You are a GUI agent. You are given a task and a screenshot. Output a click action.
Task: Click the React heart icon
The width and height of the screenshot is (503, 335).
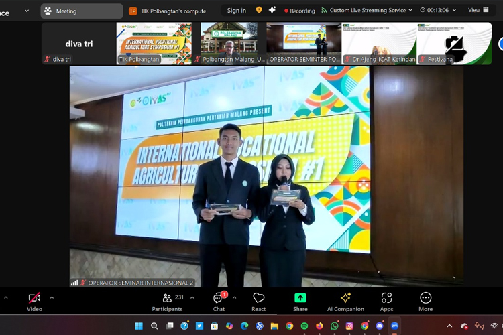[258, 300]
